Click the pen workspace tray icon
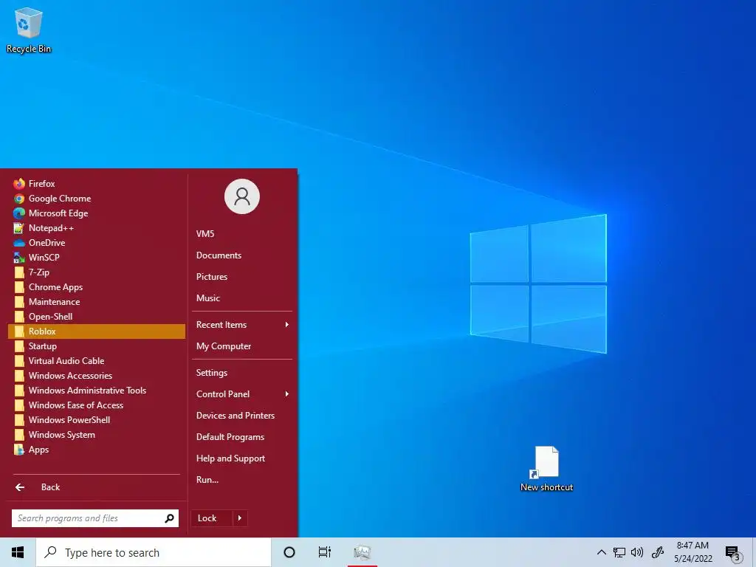 tap(658, 552)
